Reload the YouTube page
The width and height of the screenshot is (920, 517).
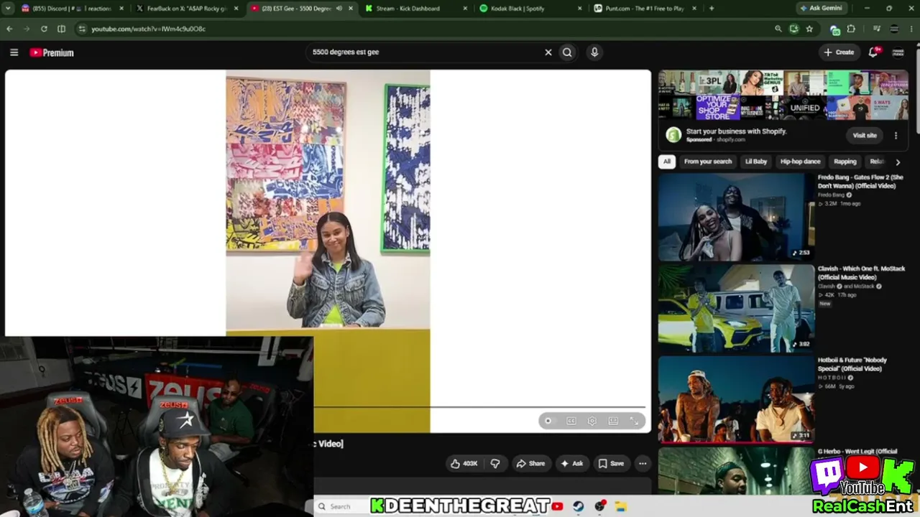coord(44,29)
